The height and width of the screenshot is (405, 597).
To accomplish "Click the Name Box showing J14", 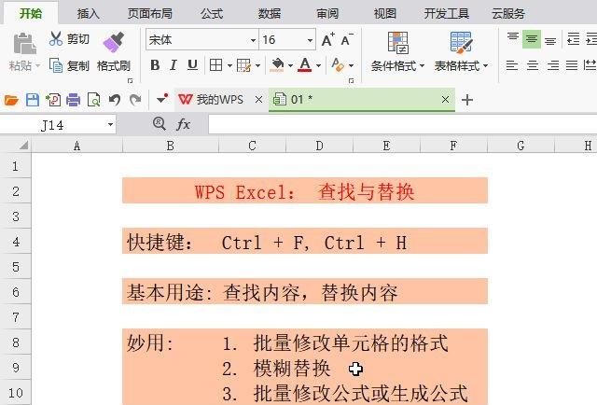I will pyautogui.click(x=53, y=125).
